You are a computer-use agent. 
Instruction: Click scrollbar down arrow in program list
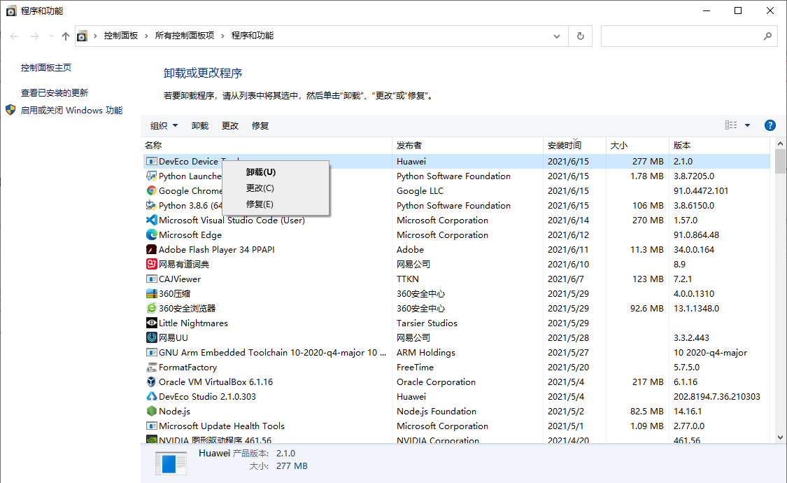[780, 437]
